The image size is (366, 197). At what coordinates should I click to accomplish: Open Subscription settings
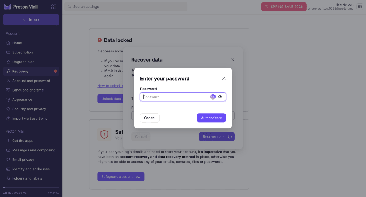click(x=23, y=52)
